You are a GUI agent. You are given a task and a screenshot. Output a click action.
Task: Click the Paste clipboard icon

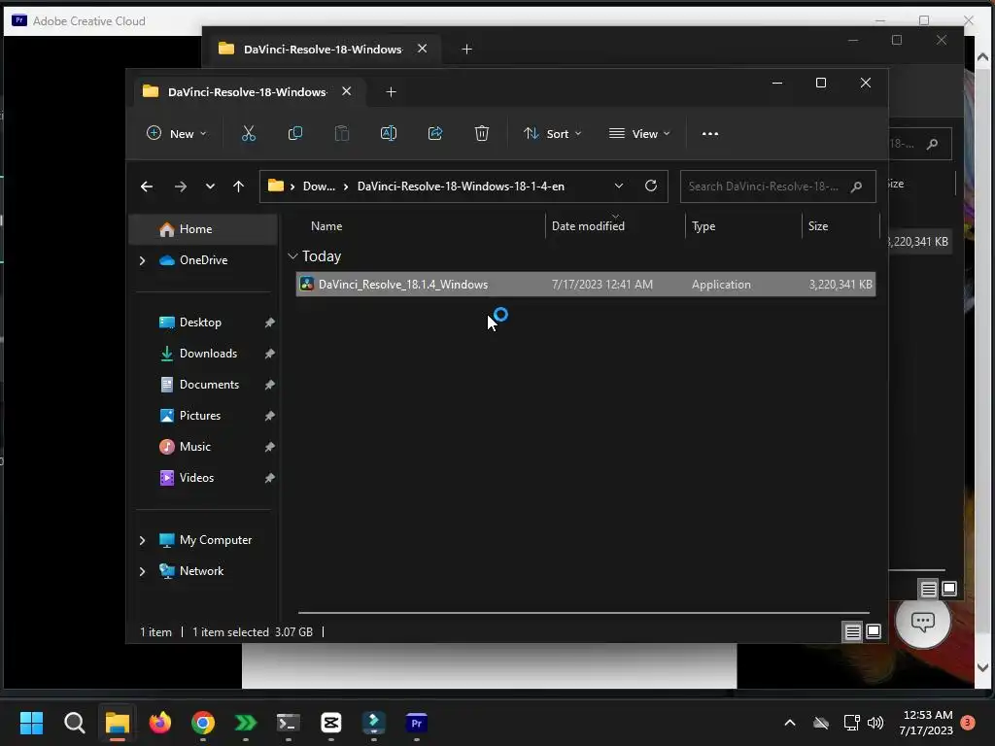point(341,133)
